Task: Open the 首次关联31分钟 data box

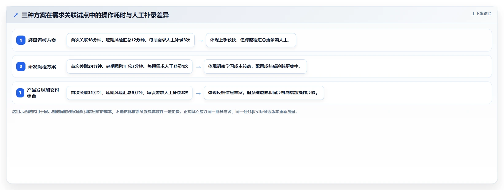Action: 130,93
